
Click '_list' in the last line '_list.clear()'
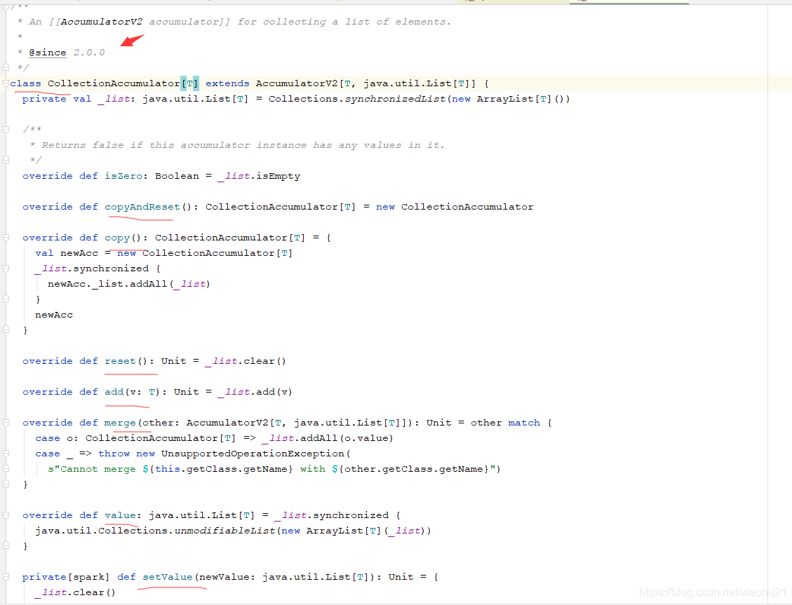click(51, 592)
